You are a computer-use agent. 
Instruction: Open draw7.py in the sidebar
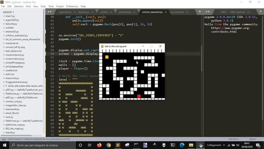click(x=10, y=16)
